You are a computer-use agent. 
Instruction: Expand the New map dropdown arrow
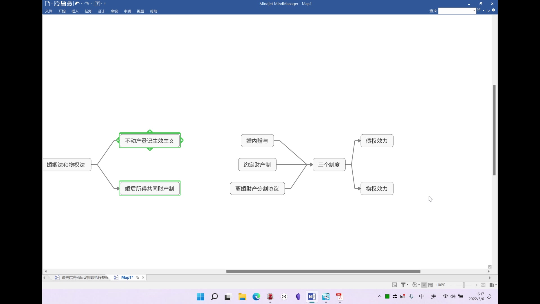click(x=52, y=3)
